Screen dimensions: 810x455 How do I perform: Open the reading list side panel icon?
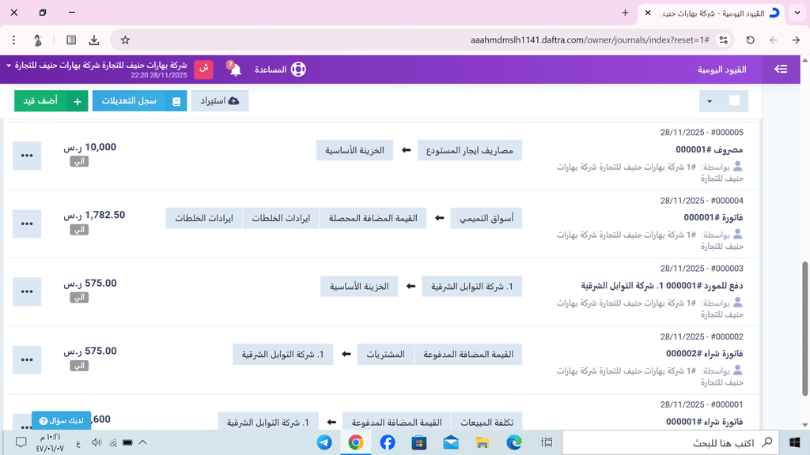coord(71,39)
